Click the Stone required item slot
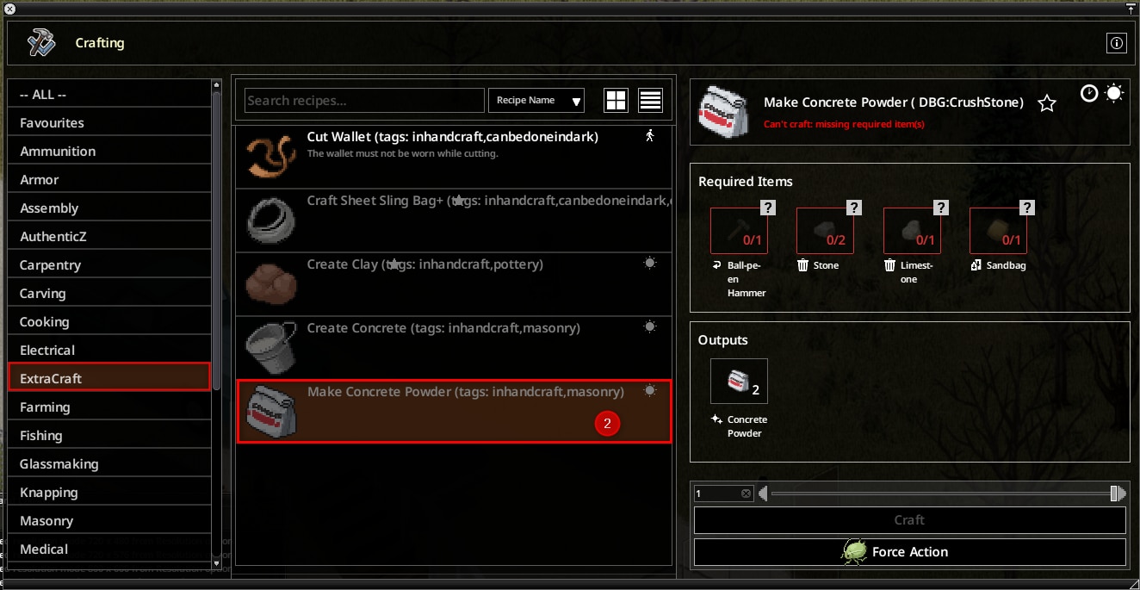 pos(825,230)
